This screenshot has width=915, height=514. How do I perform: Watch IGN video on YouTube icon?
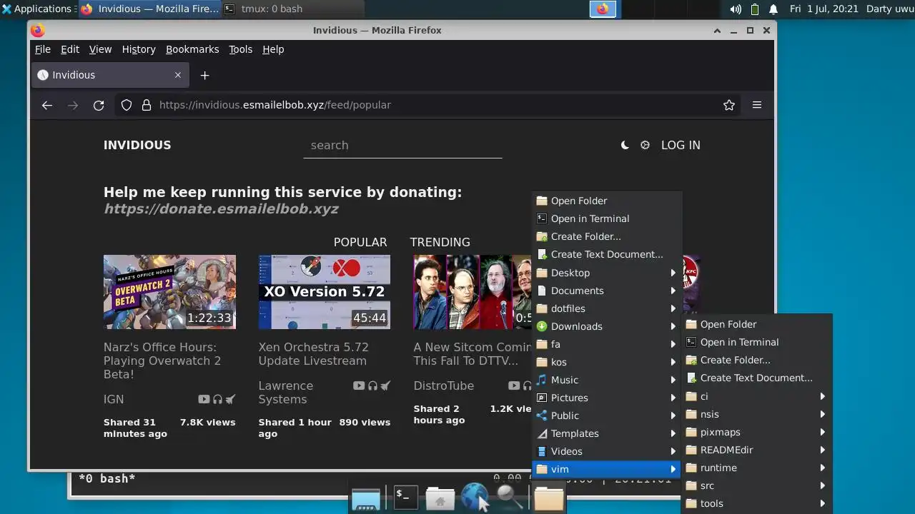point(204,399)
